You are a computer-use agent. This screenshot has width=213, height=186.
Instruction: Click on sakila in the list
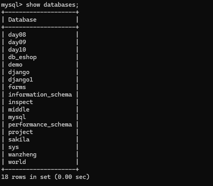point(19,139)
